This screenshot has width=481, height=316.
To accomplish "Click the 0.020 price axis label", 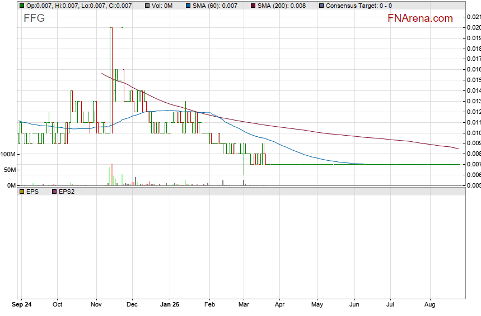I will [473, 27].
